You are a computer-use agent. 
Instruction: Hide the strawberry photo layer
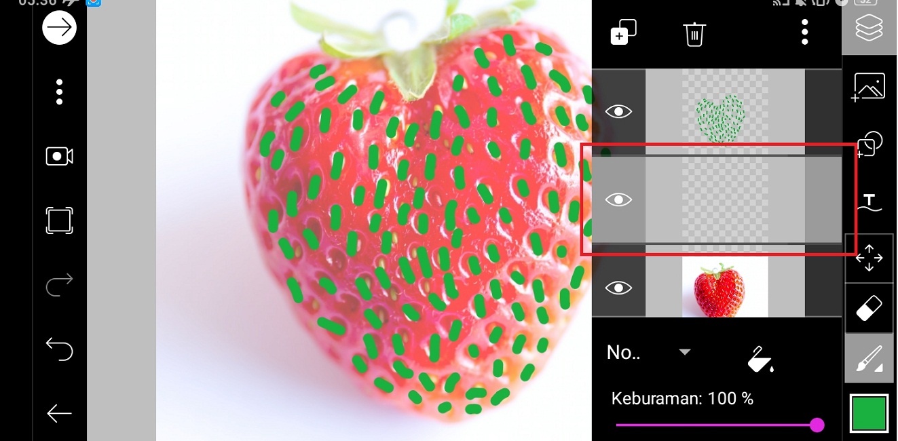(x=618, y=288)
